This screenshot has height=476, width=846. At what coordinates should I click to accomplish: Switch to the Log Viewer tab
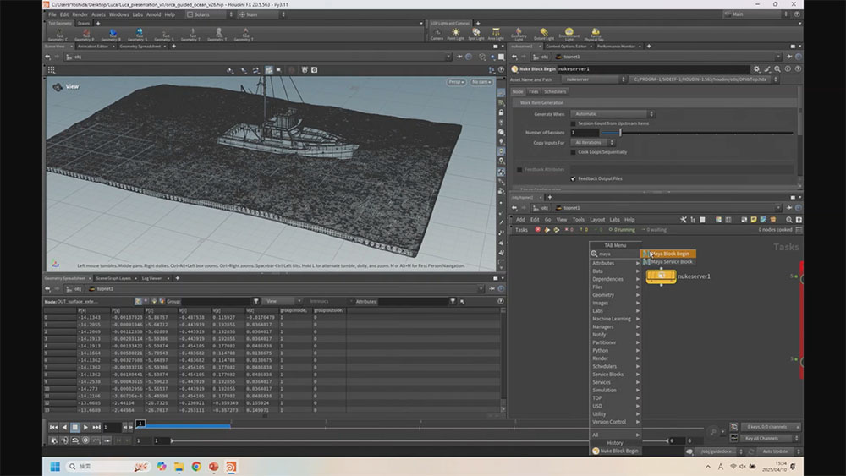tap(151, 278)
